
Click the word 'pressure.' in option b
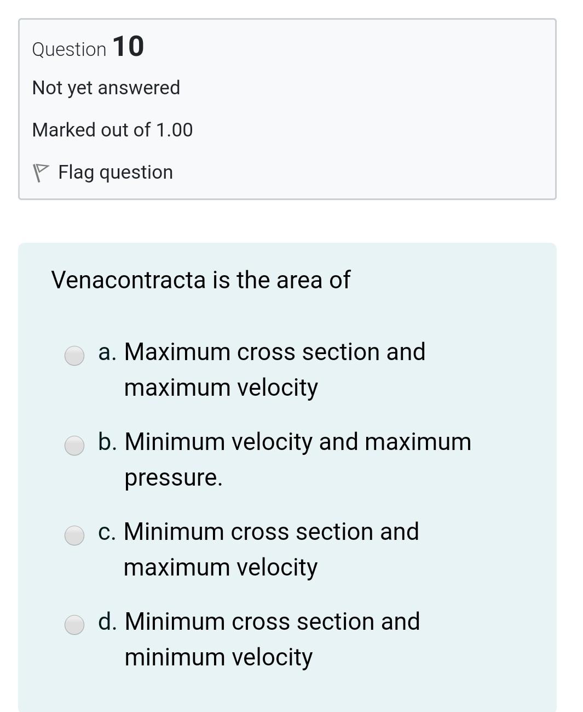click(174, 477)
